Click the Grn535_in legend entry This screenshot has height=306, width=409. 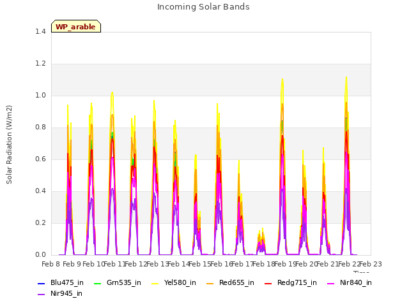(x=118, y=282)
